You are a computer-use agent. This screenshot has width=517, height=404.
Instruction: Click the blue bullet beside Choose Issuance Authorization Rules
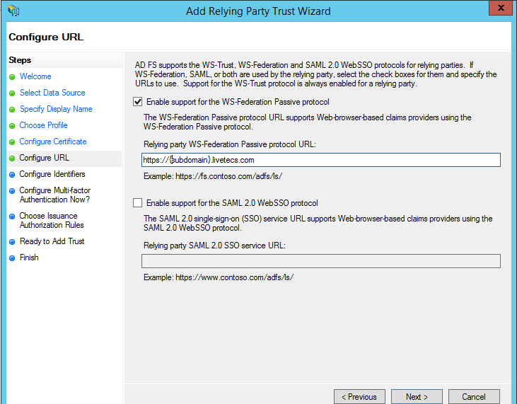pyautogui.click(x=12, y=217)
